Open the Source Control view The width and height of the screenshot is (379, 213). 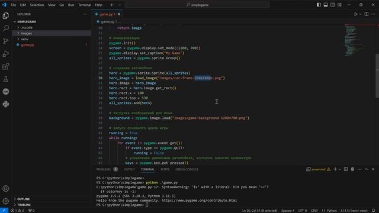(x=6, y=41)
